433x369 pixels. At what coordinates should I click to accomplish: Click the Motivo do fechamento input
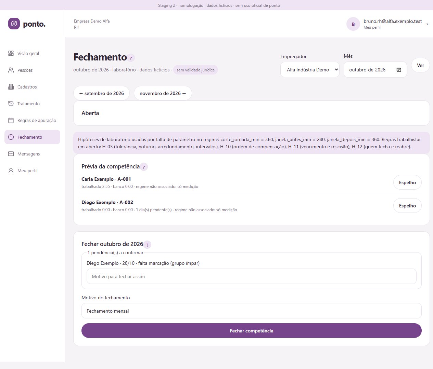[252, 311]
